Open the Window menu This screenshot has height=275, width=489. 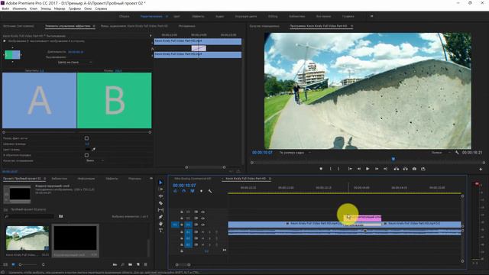[88, 8]
